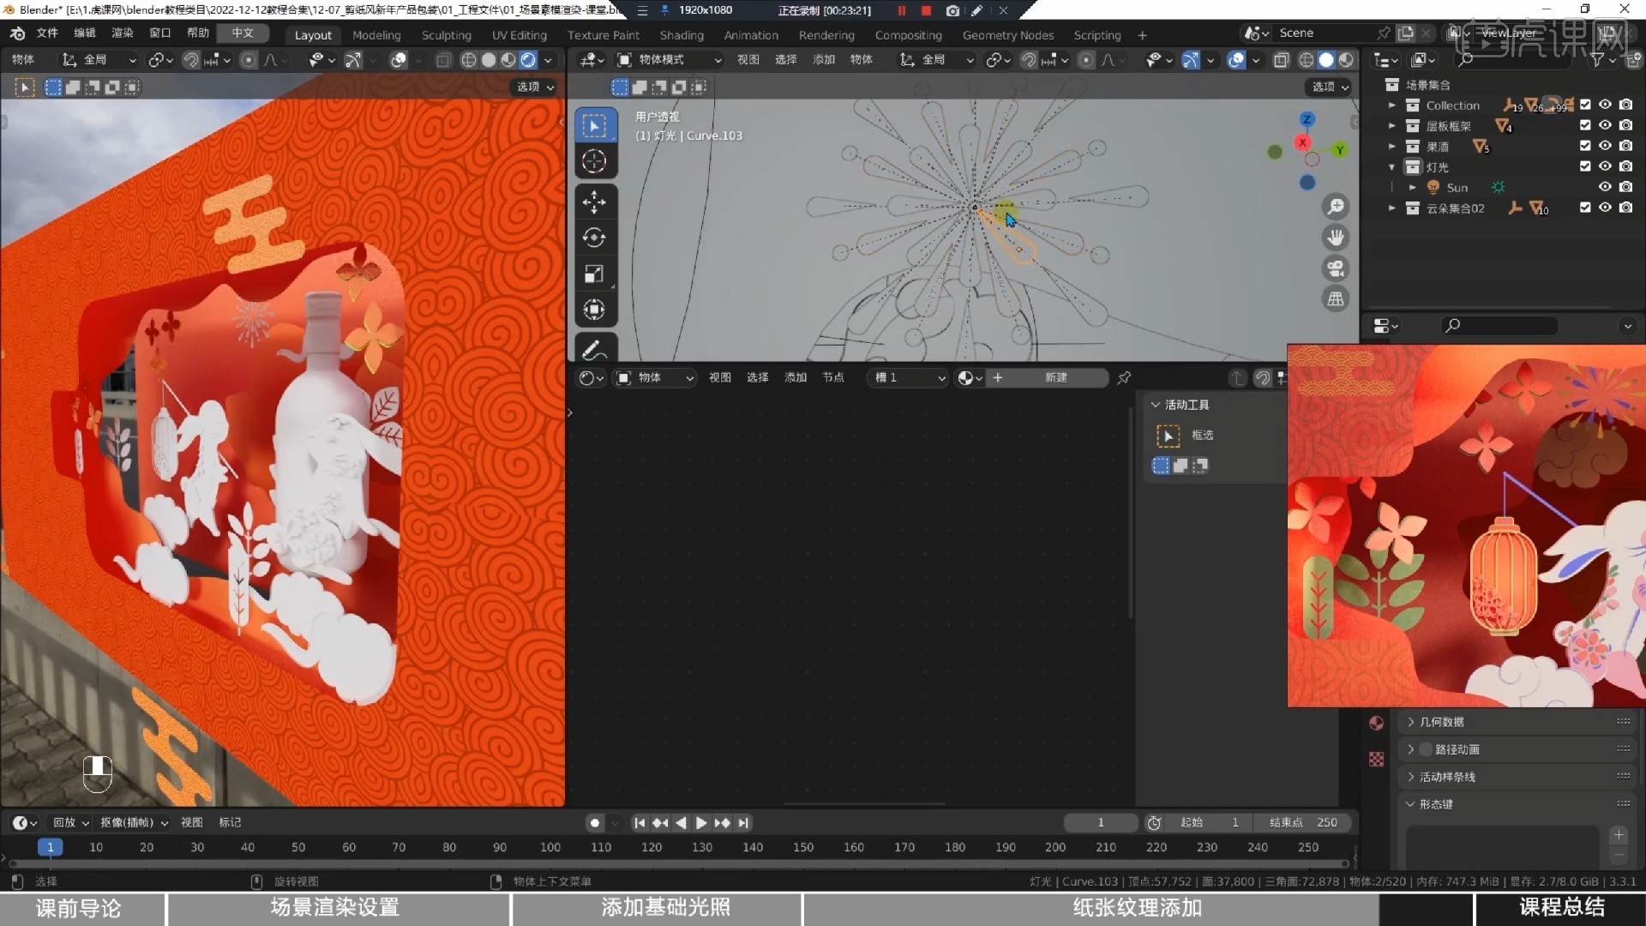
Task: Expand the 云朵集合02 collection
Action: click(1391, 208)
